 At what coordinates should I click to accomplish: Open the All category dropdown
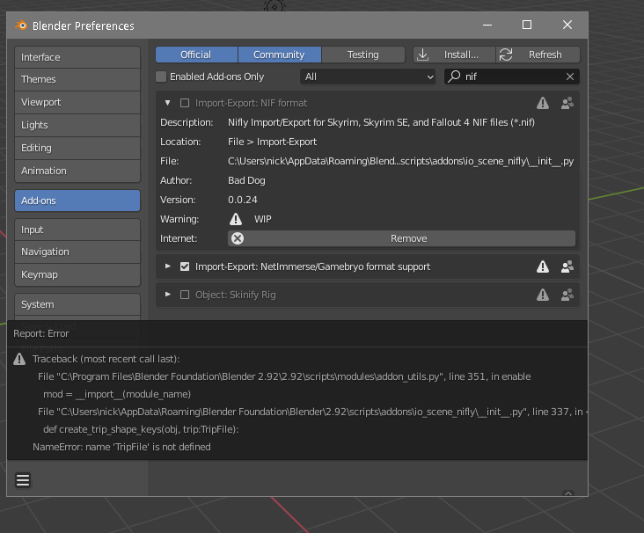(368, 77)
